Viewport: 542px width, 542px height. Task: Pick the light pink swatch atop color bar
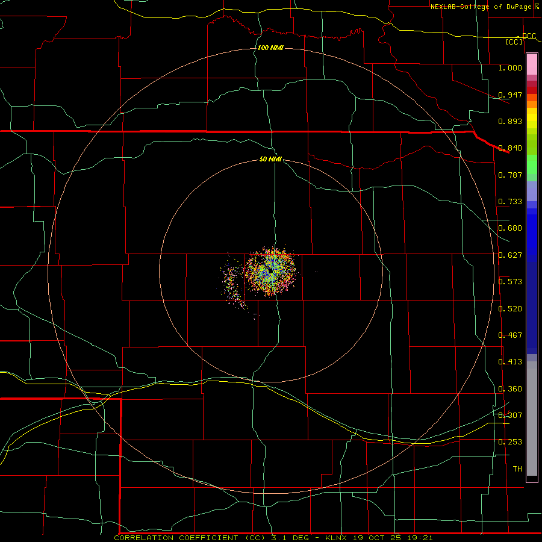click(x=532, y=64)
